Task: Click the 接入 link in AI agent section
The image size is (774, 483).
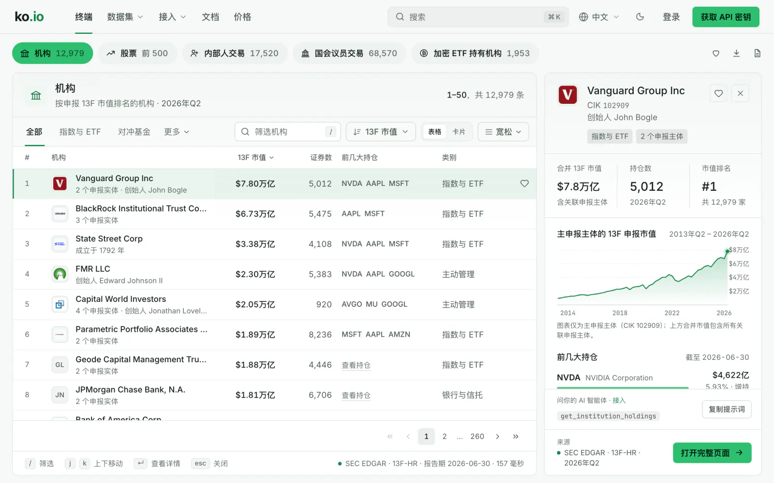Action: (619, 400)
